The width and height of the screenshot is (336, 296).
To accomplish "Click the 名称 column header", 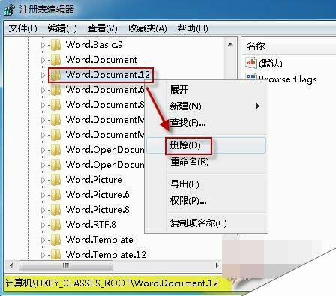I will click(256, 46).
